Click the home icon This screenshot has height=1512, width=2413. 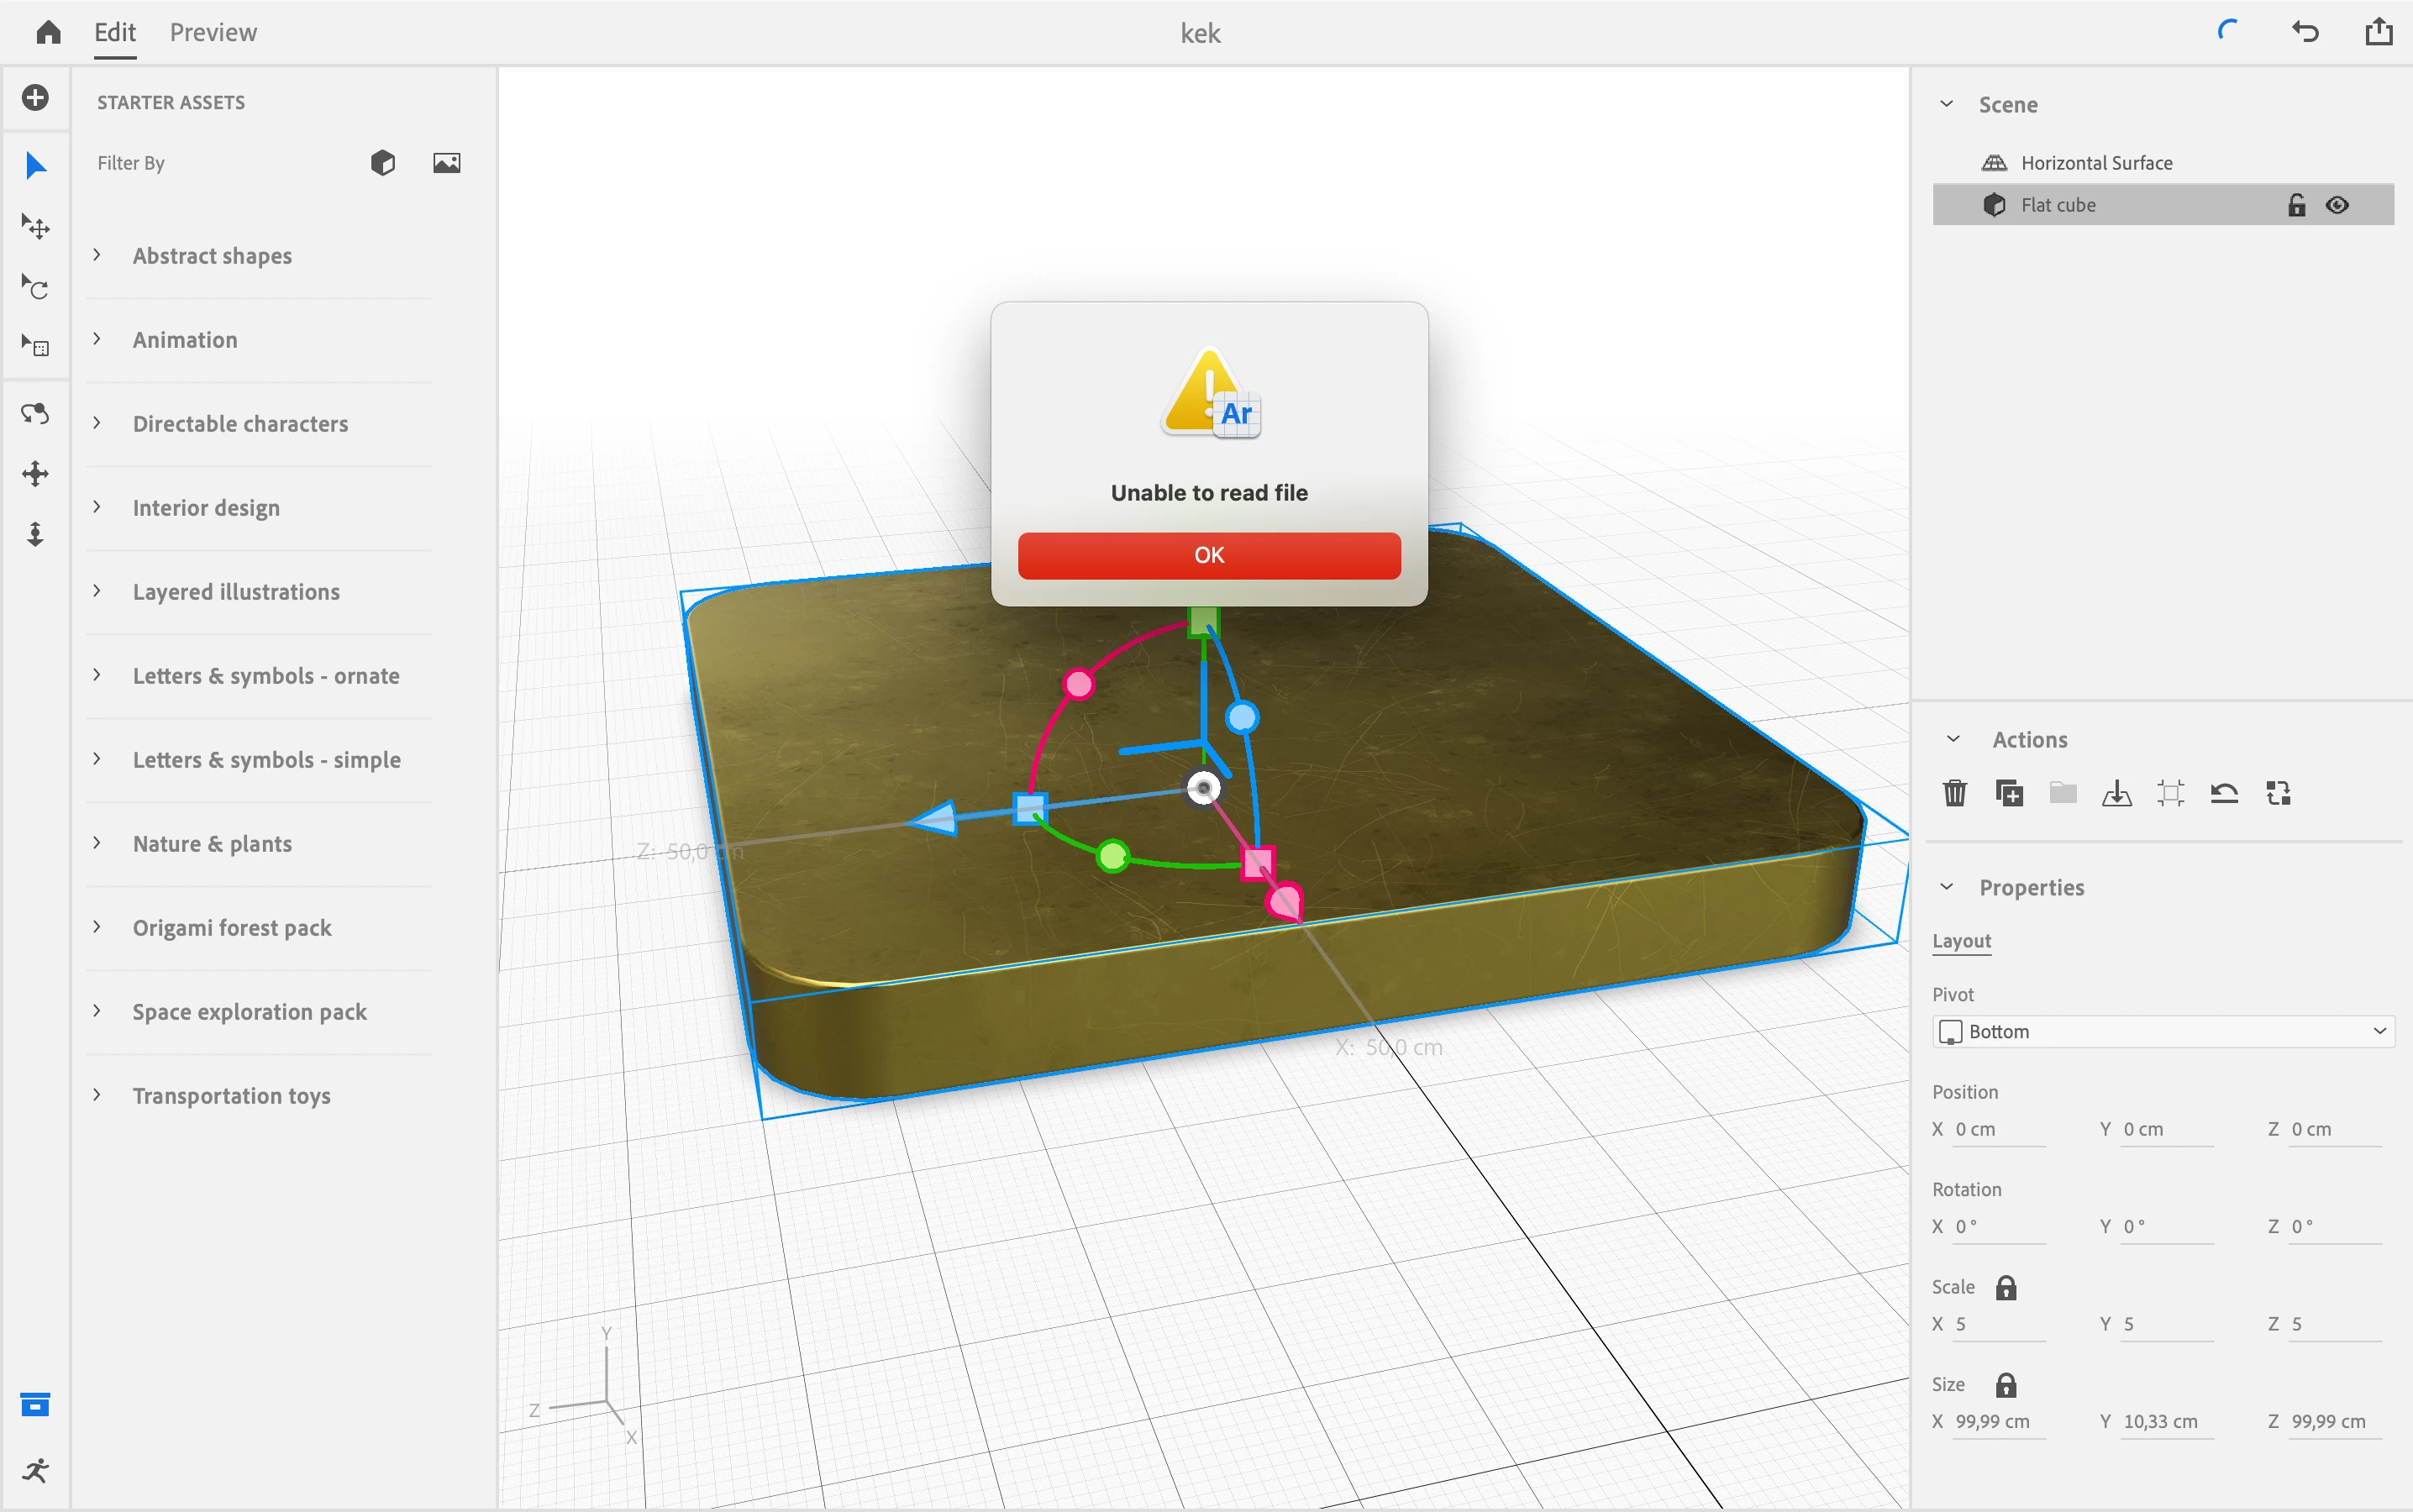tap(48, 32)
